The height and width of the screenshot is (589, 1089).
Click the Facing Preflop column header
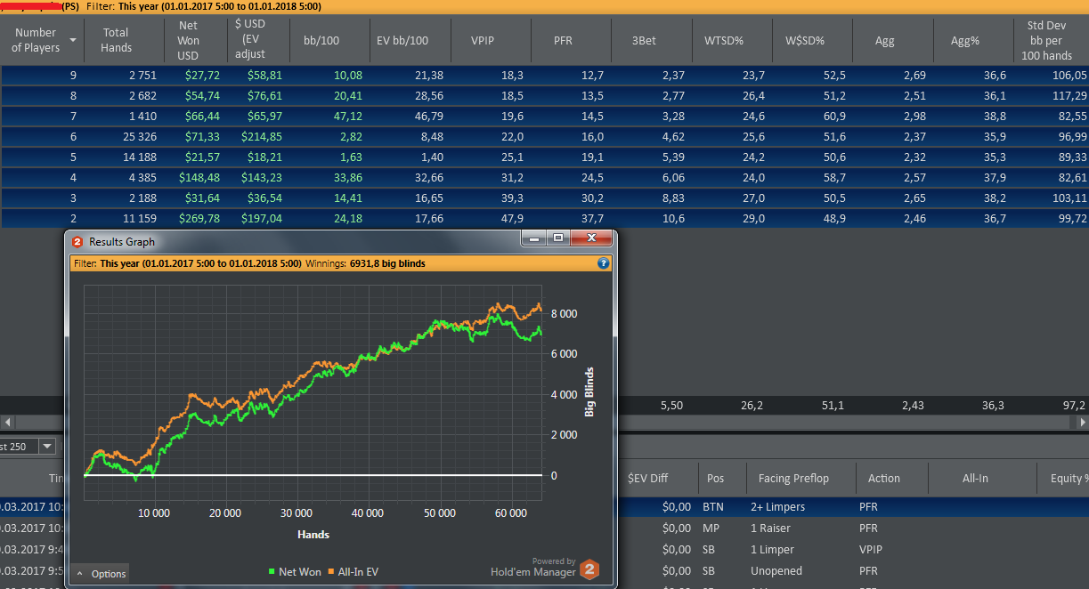coord(793,478)
